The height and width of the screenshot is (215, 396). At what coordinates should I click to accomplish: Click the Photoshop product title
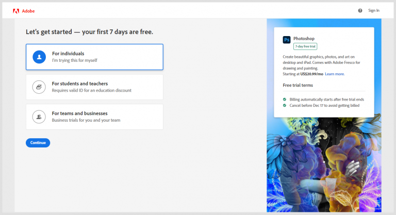(x=304, y=38)
